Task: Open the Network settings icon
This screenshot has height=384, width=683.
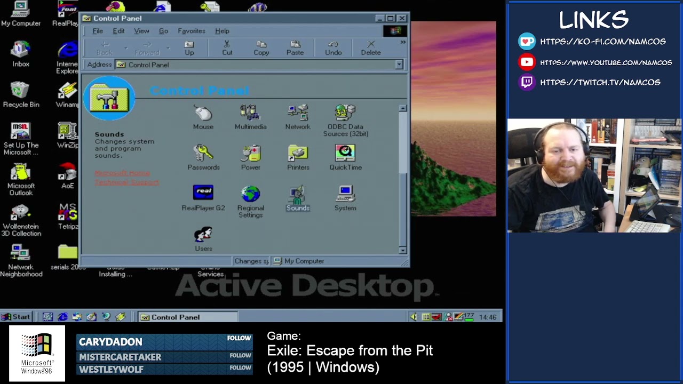Action: tap(298, 118)
